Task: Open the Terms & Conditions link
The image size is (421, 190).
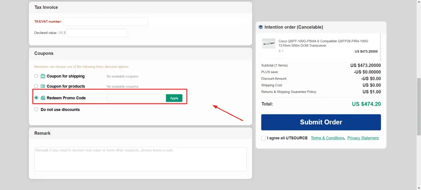Action: (x=327, y=138)
